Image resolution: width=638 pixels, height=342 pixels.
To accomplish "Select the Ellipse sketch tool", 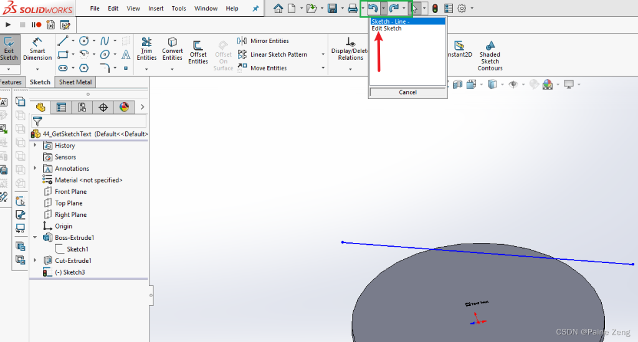I will pyautogui.click(x=105, y=54).
